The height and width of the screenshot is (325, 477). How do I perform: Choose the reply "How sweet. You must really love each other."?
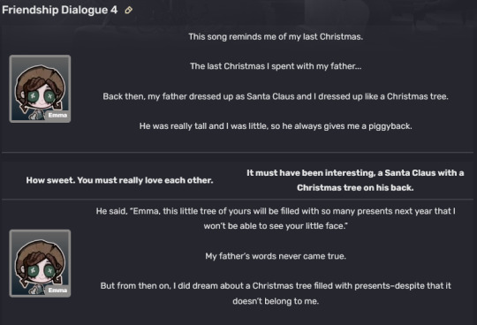click(x=119, y=180)
